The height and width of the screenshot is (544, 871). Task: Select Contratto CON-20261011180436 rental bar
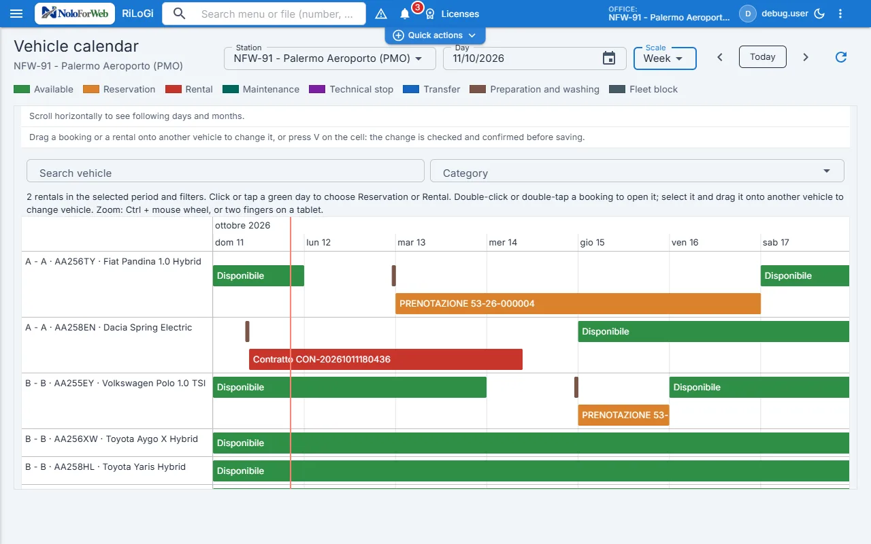(386, 359)
